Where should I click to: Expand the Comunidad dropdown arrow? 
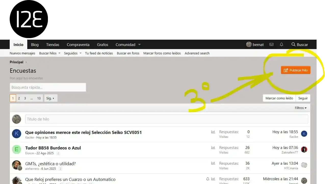[139, 44]
